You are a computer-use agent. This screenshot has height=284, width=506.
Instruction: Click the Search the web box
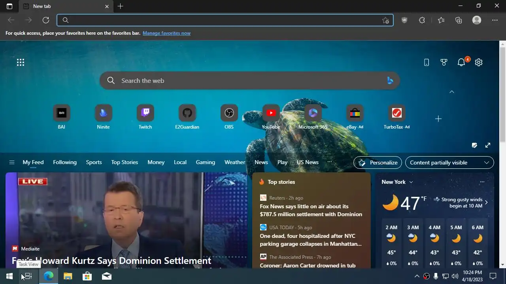tap(249, 80)
